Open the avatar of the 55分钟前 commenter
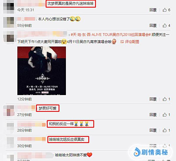176x161 pixels. tap(9, 22)
